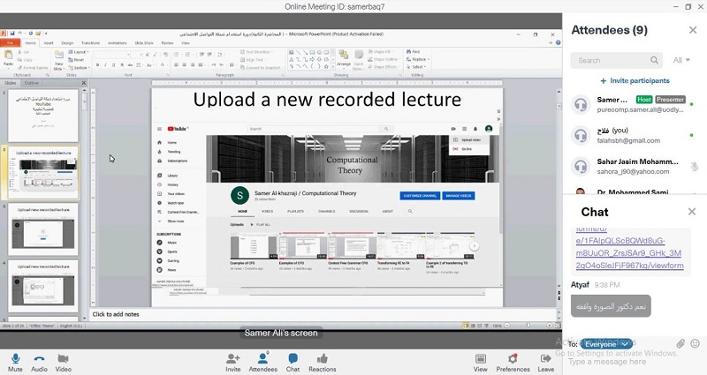Image resolution: width=707 pixels, height=375 pixels.
Task: Open the Invite button in bottom toolbar
Action: click(x=233, y=363)
